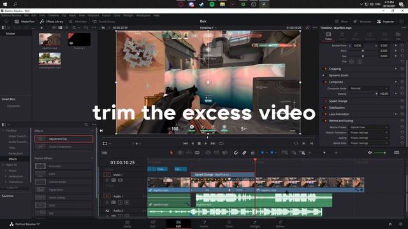Toggle Loop playback icon

[x=221, y=143]
